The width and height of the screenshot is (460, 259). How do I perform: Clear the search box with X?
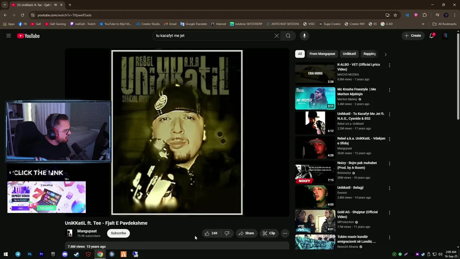277,36
